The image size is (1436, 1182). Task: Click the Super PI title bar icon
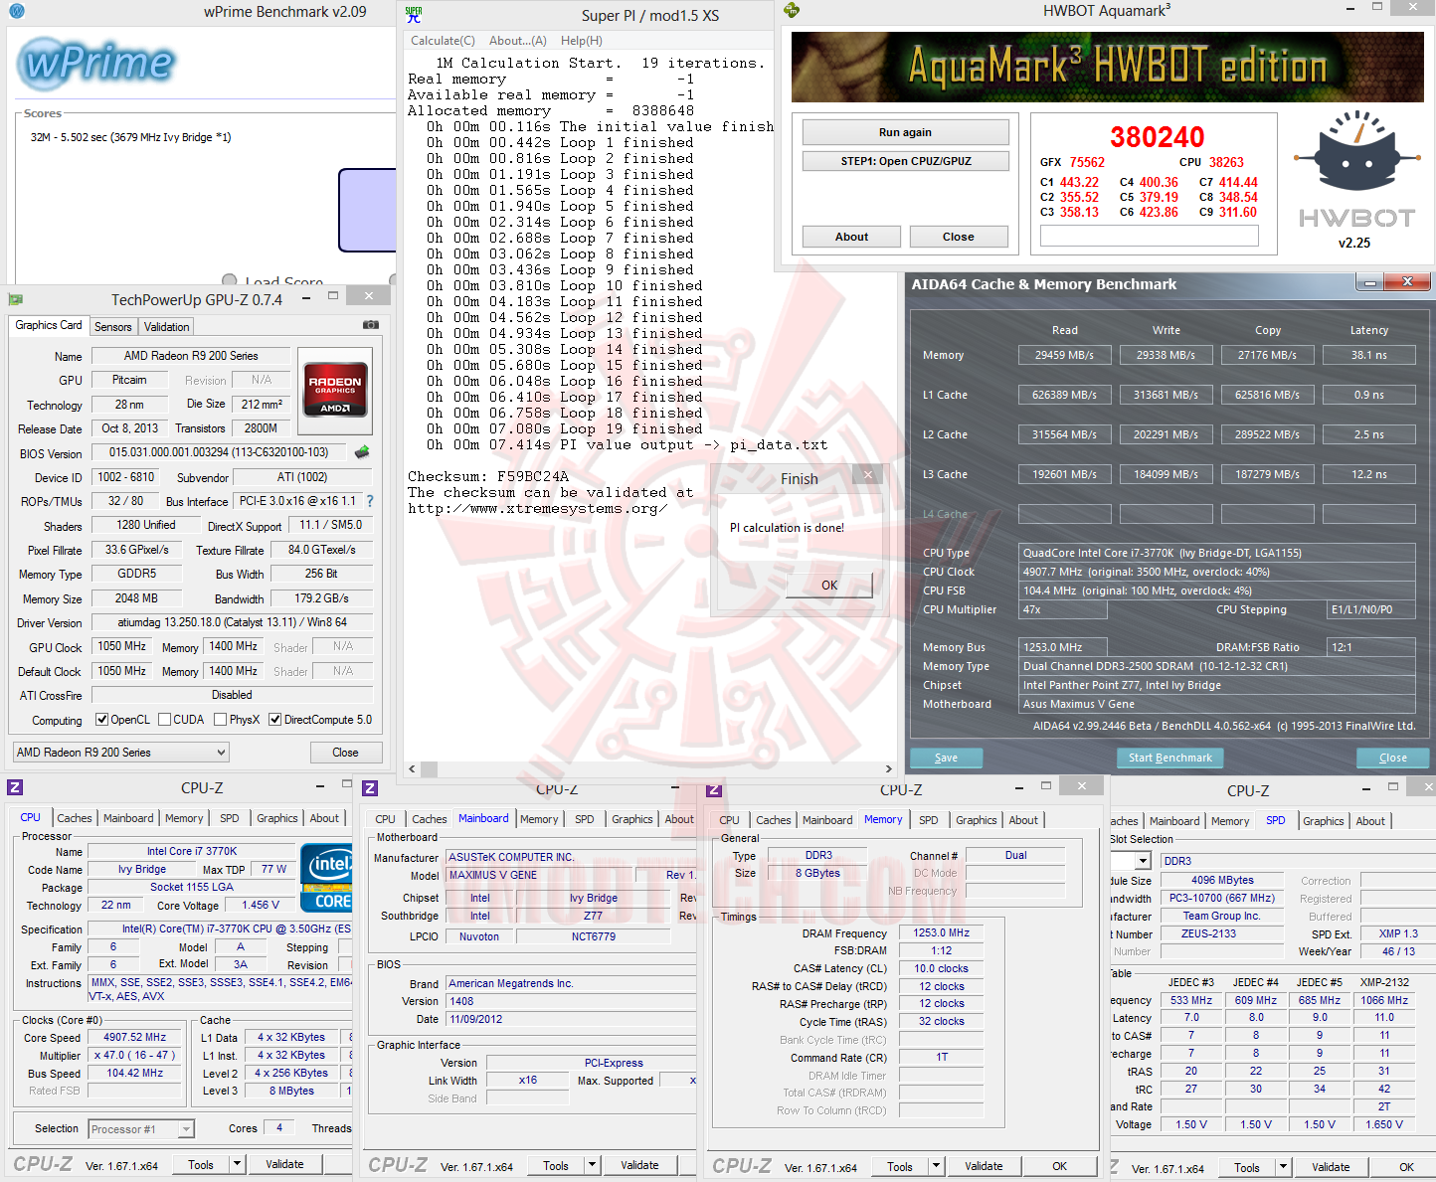[415, 14]
